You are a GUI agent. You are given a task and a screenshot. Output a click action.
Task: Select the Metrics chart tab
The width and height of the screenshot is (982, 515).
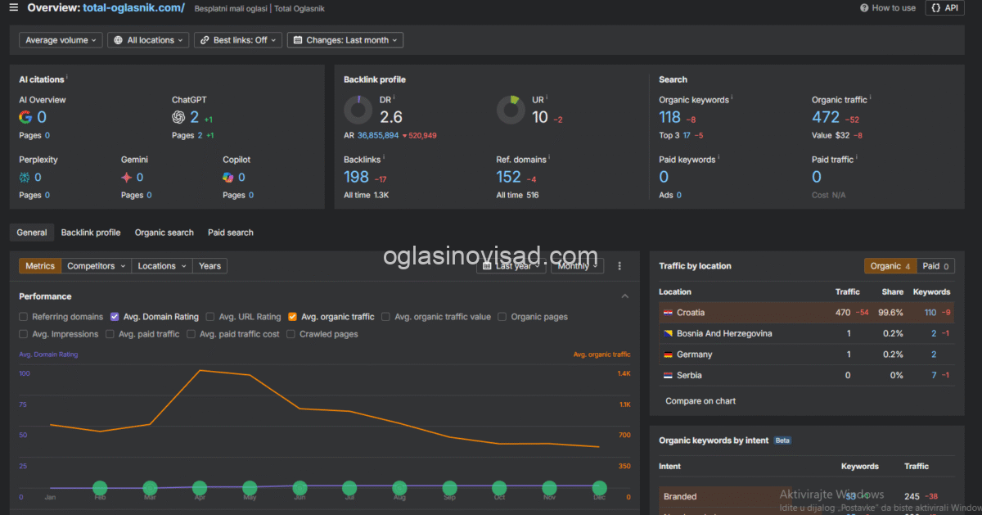tap(40, 266)
